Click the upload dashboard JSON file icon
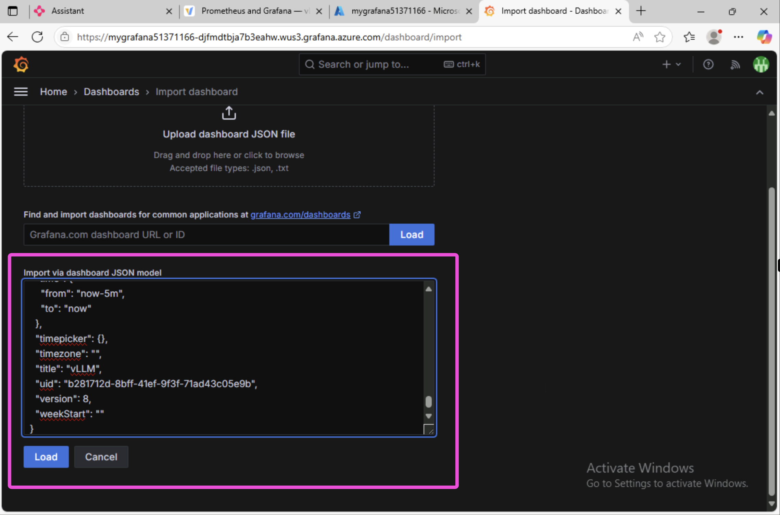Image resolution: width=780 pixels, height=515 pixels. point(229,113)
